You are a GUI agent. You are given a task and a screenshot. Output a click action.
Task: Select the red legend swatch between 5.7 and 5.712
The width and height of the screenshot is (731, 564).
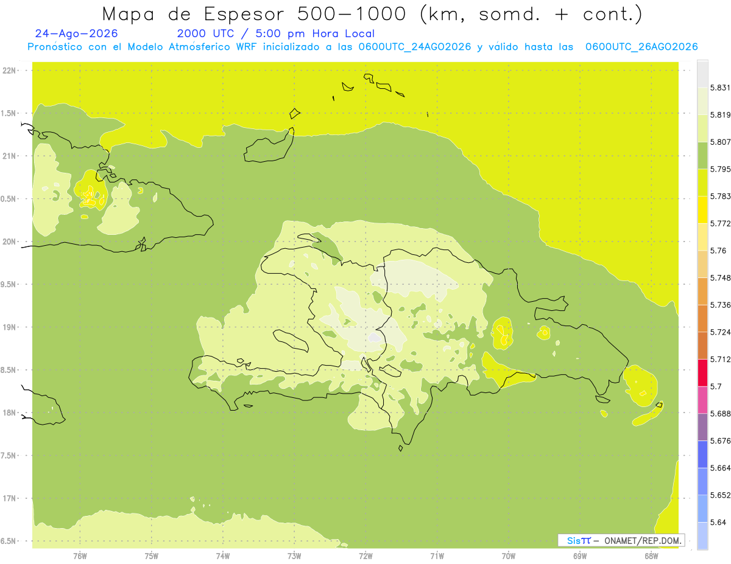point(702,372)
